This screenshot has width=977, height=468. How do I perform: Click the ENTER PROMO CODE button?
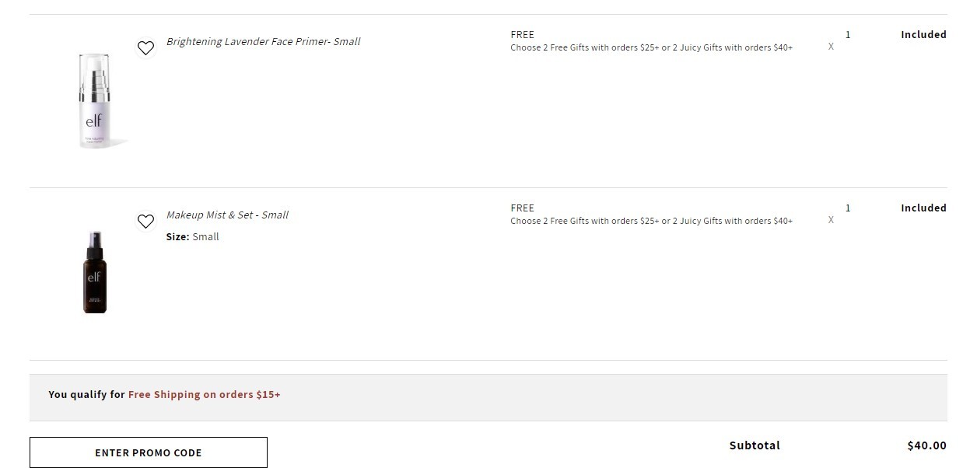pyautogui.click(x=149, y=452)
